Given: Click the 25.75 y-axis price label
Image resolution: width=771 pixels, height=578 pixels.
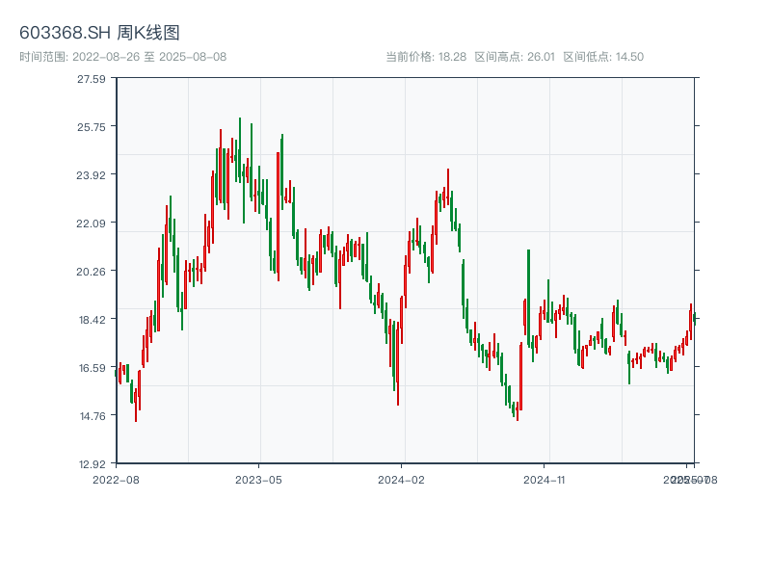Looking at the screenshot, I should [x=93, y=126].
